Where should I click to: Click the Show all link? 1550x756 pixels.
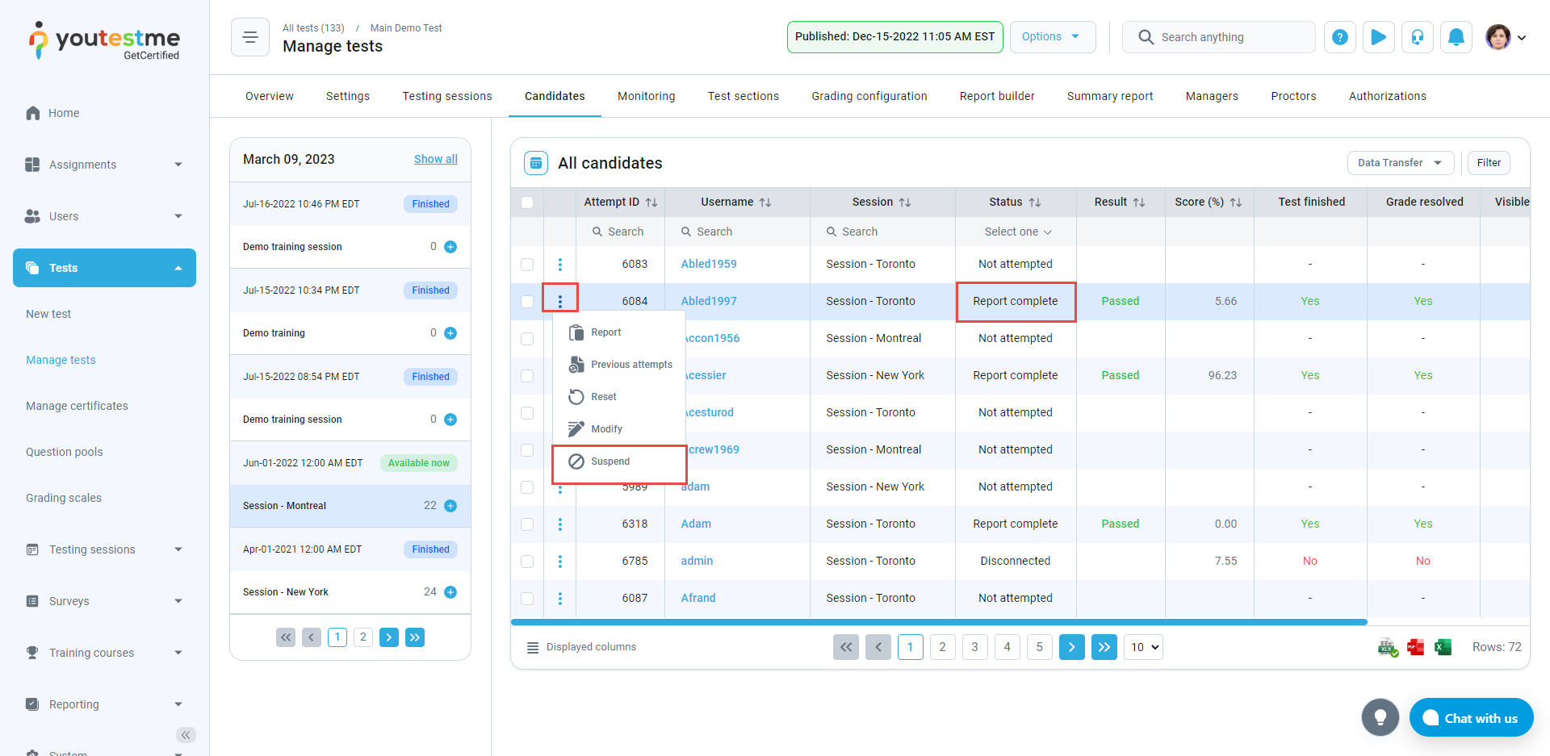click(x=435, y=159)
